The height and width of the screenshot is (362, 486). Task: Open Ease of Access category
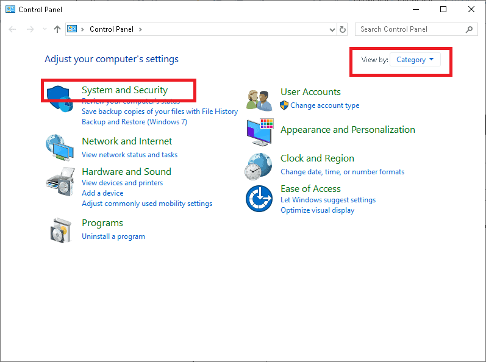310,188
